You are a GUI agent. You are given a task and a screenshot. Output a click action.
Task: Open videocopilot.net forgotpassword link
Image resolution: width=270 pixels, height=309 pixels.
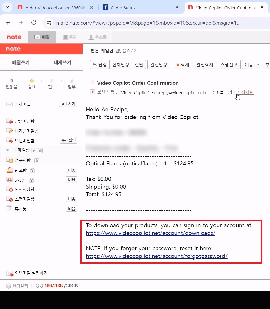[x=157, y=256]
